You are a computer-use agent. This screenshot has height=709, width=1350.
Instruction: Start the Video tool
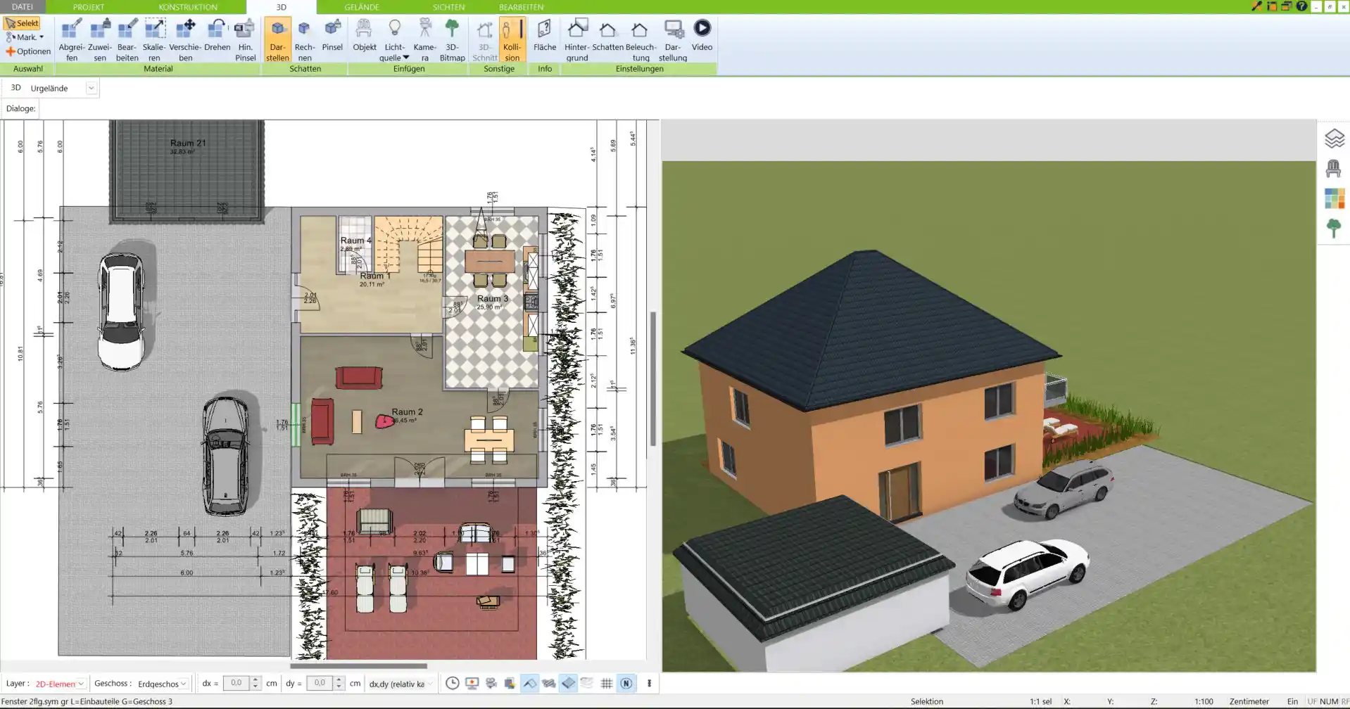[702, 35]
